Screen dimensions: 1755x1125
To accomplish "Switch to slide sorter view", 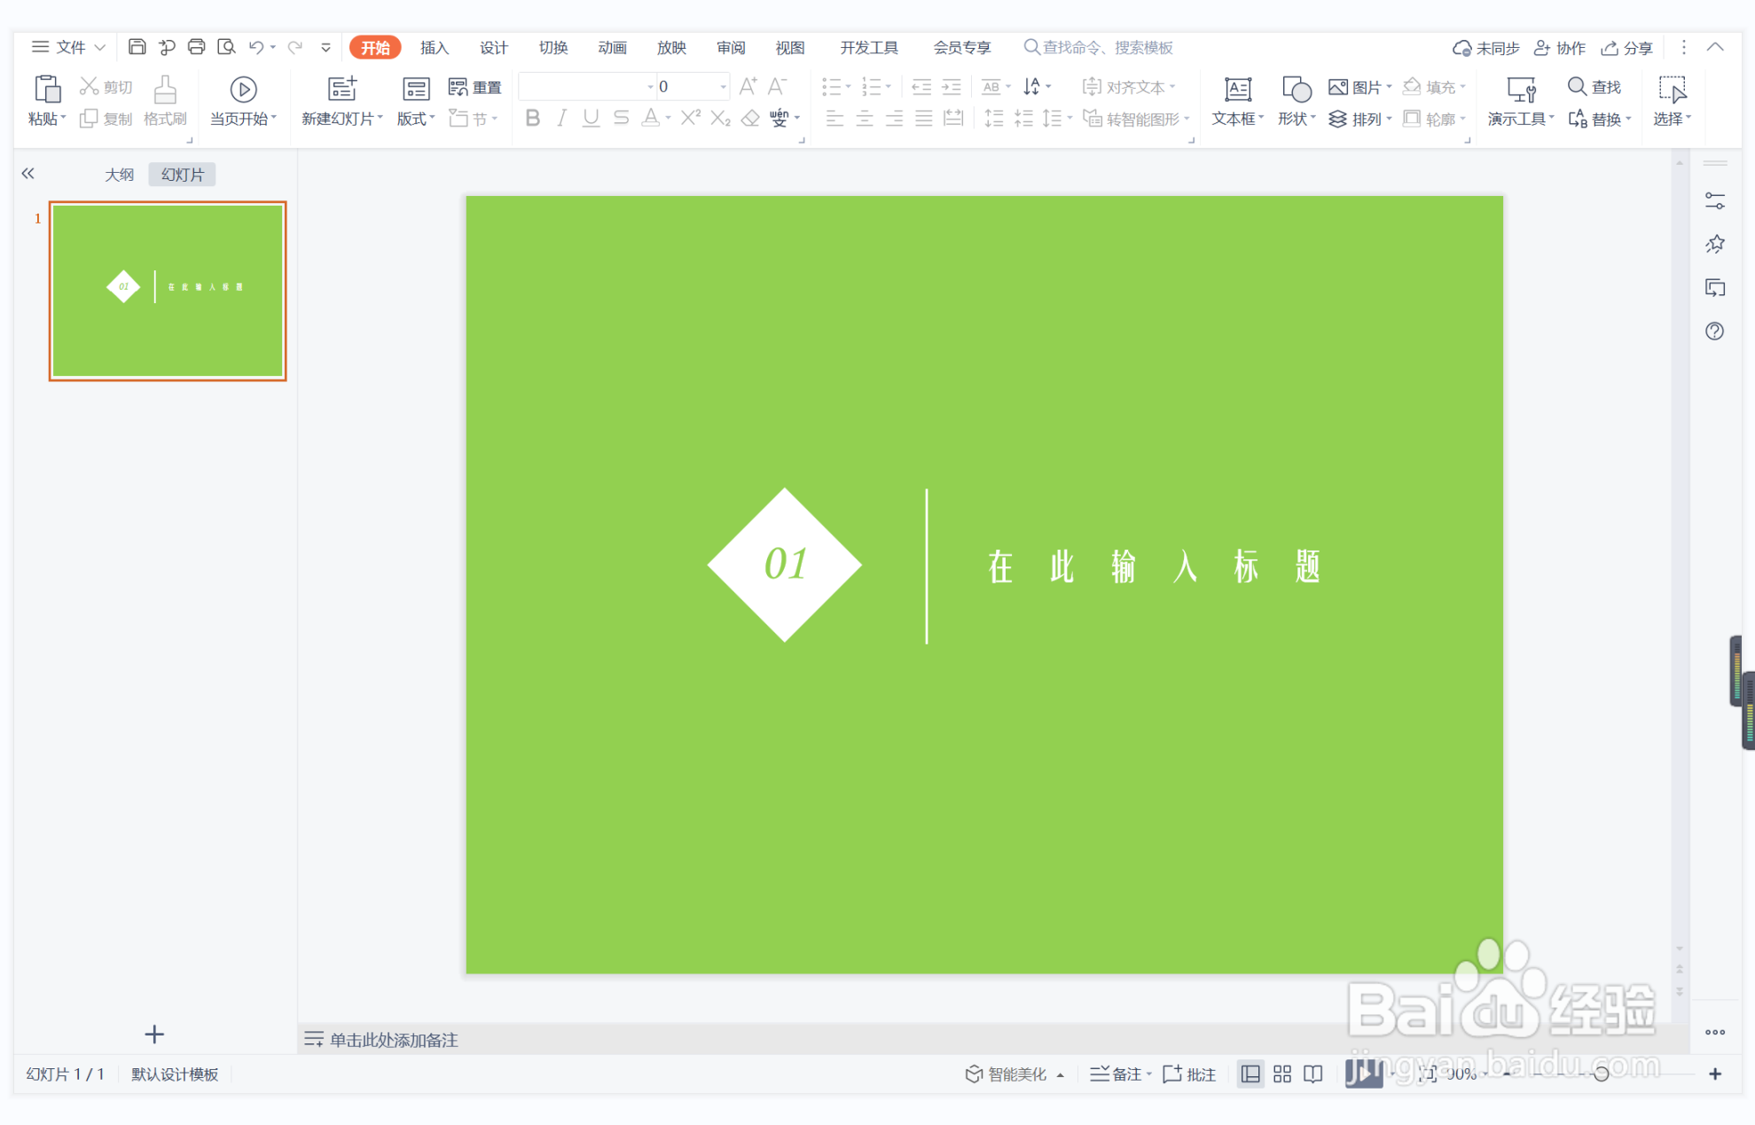I will 1281,1074.
